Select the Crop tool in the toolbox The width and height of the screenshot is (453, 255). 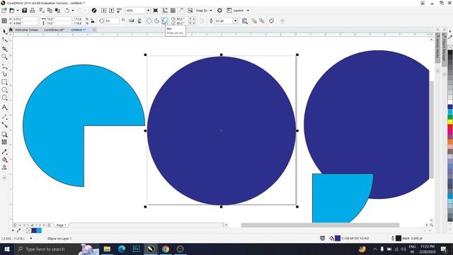pos(4,49)
